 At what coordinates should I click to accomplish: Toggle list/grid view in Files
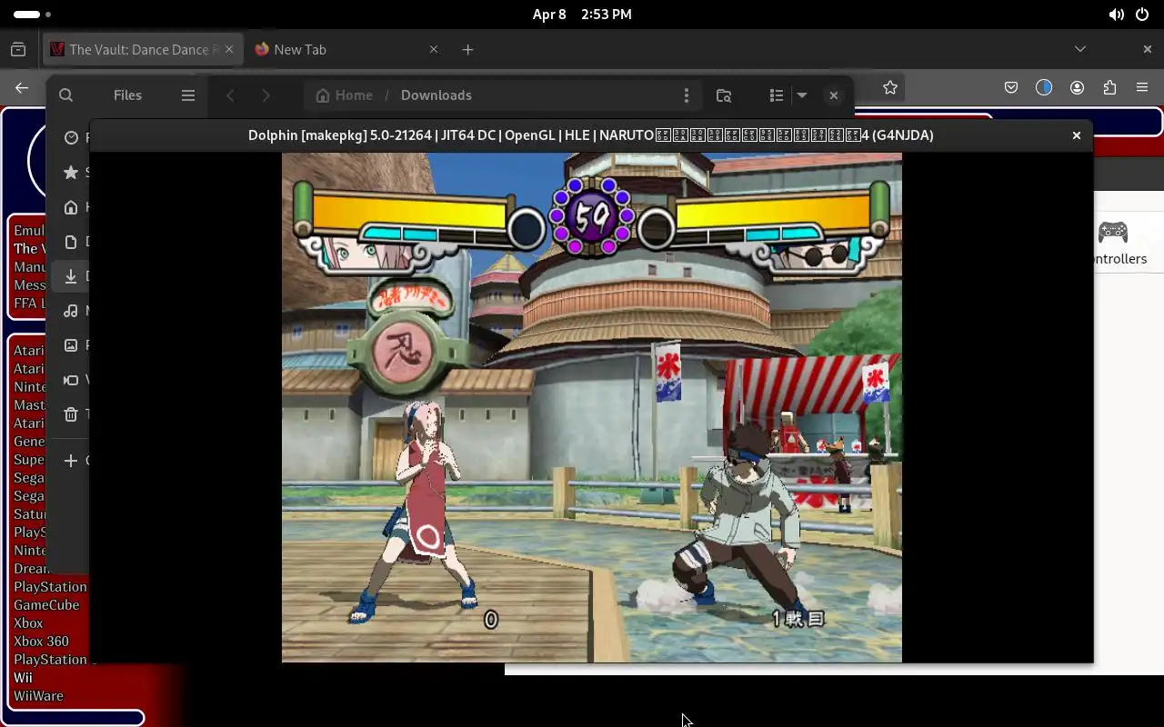[x=776, y=95]
